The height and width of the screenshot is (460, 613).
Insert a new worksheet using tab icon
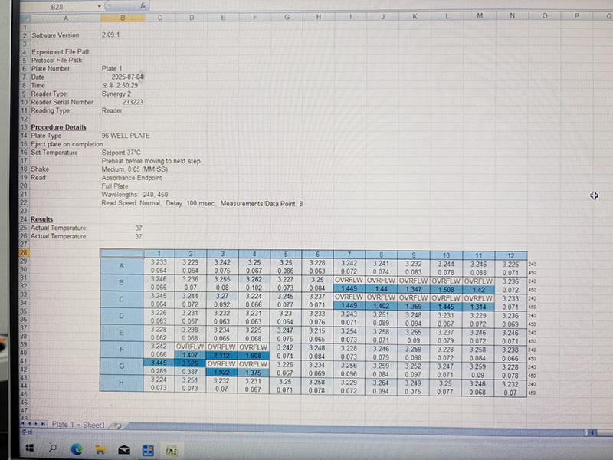click(116, 424)
